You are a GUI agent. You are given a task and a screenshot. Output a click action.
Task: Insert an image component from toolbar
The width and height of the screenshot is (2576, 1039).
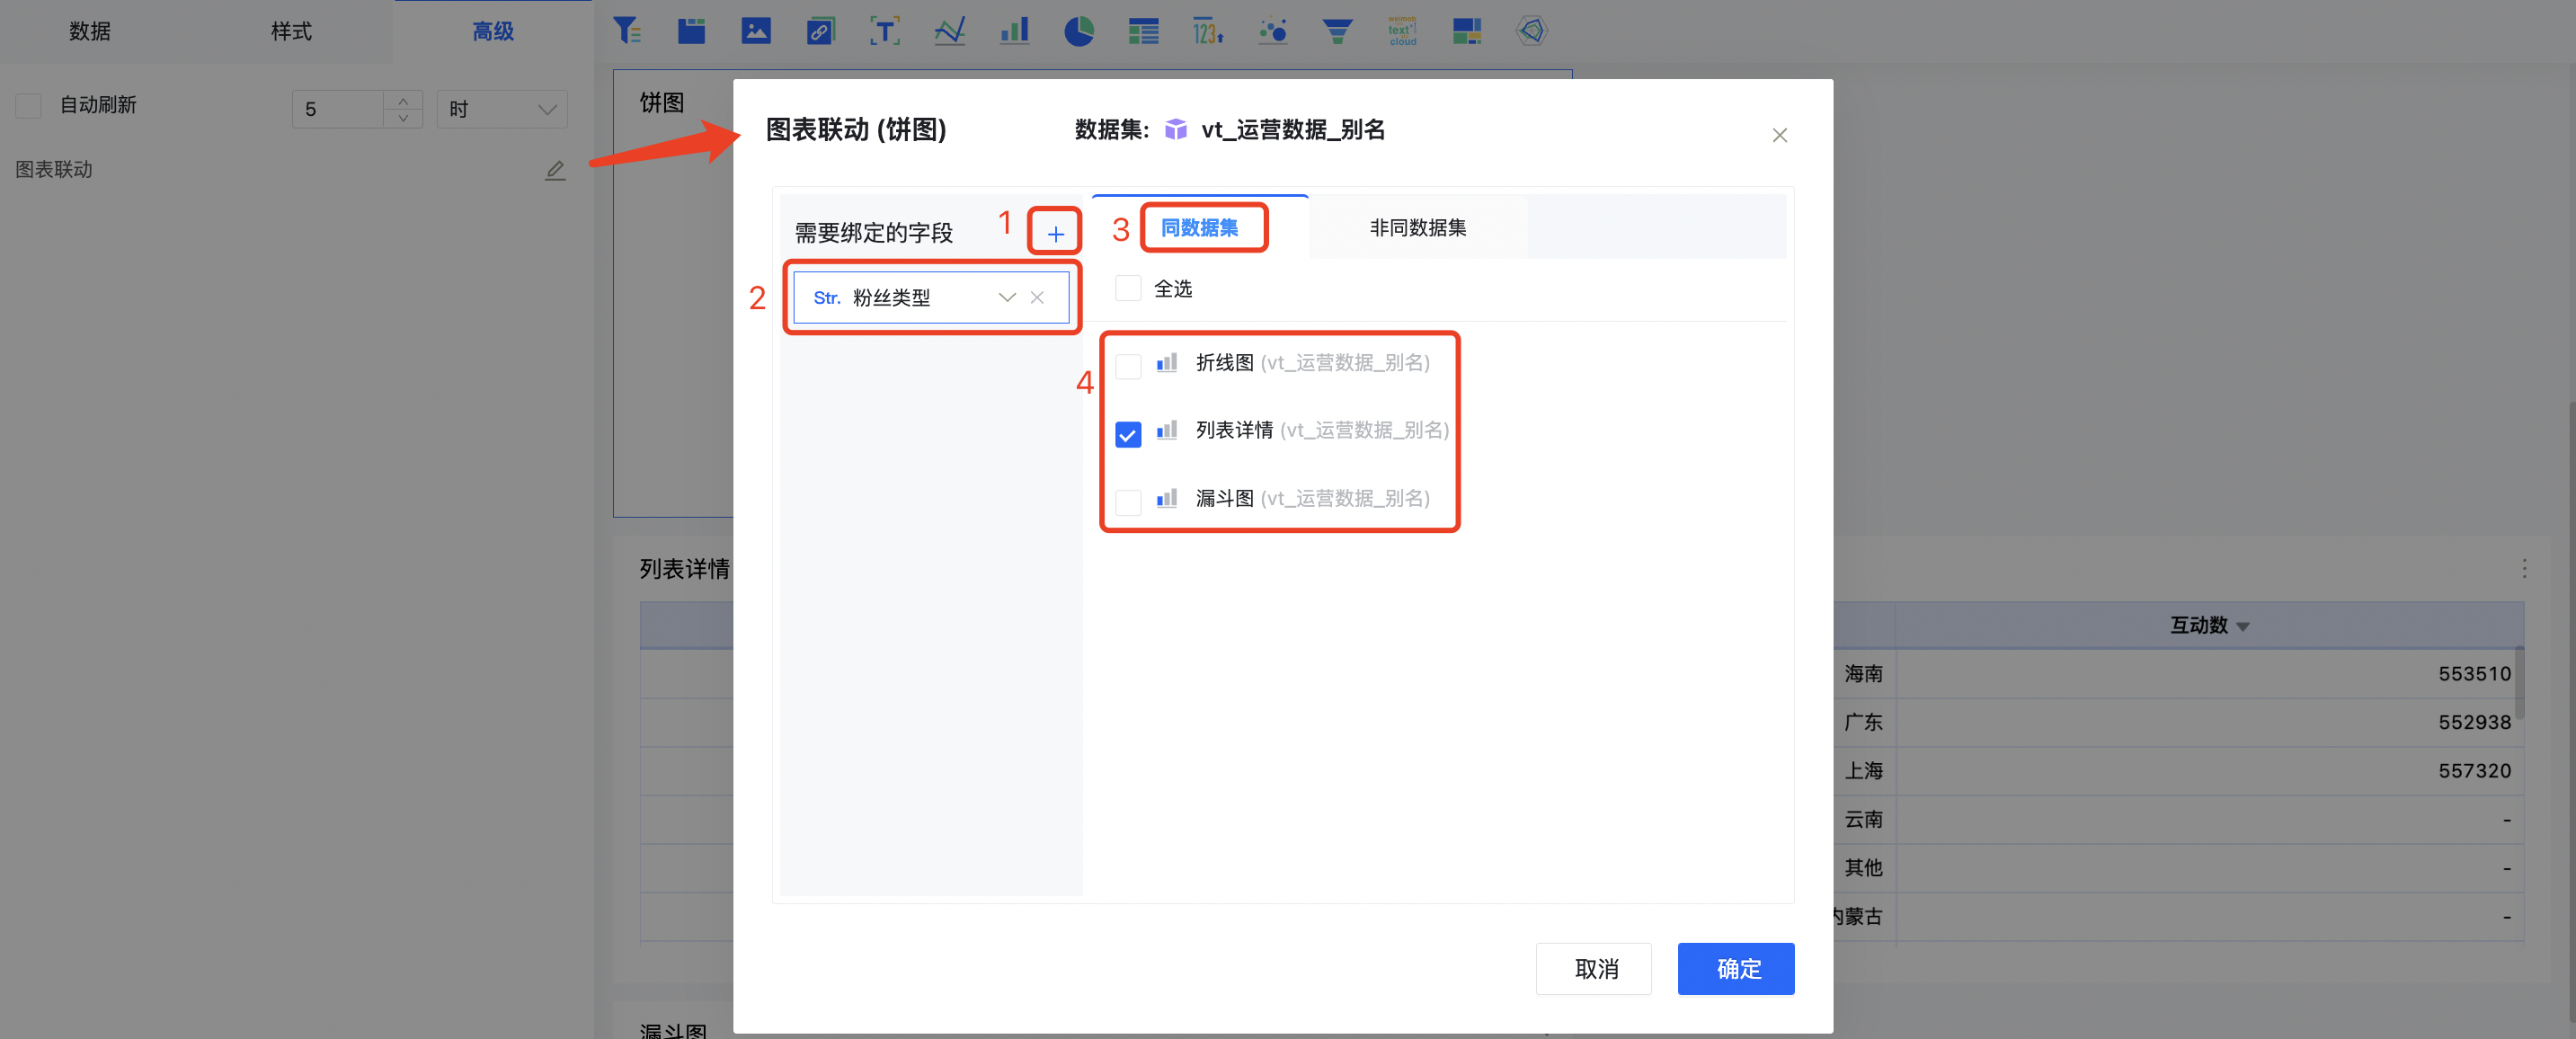756,31
